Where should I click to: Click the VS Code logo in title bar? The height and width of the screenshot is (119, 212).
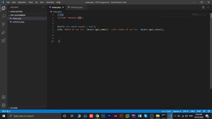[x=3, y=2]
